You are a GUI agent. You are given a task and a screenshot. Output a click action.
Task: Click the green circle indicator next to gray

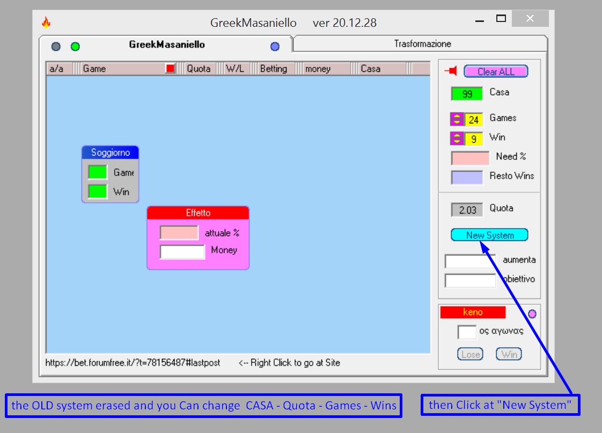tap(75, 47)
